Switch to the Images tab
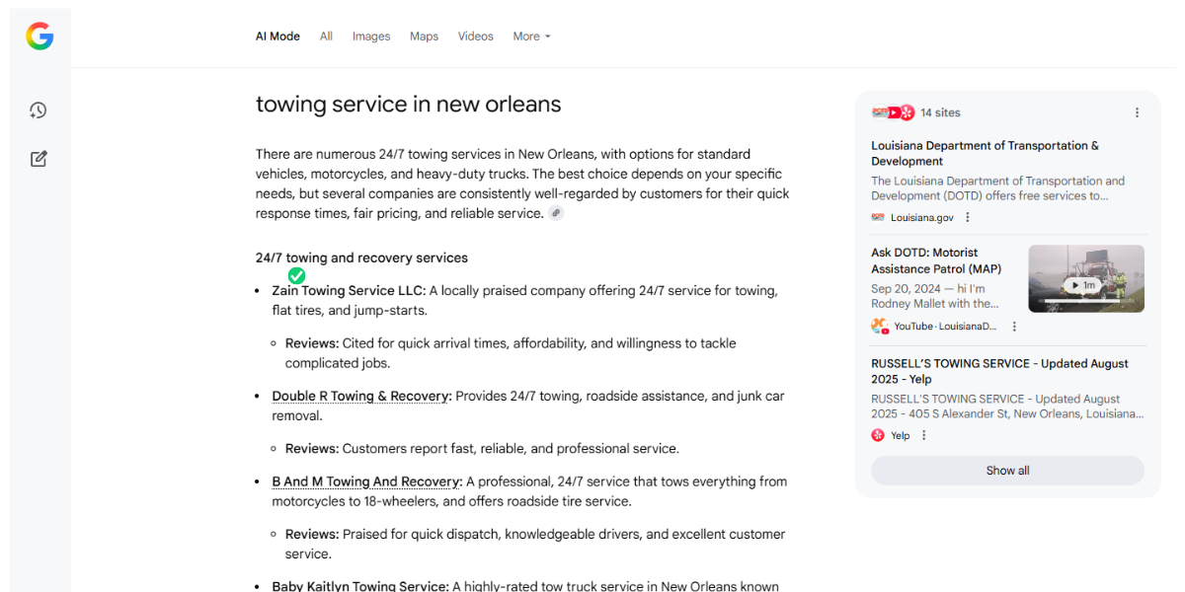The height and width of the screenshot is (592, 1185). click(x=371, y=37)
